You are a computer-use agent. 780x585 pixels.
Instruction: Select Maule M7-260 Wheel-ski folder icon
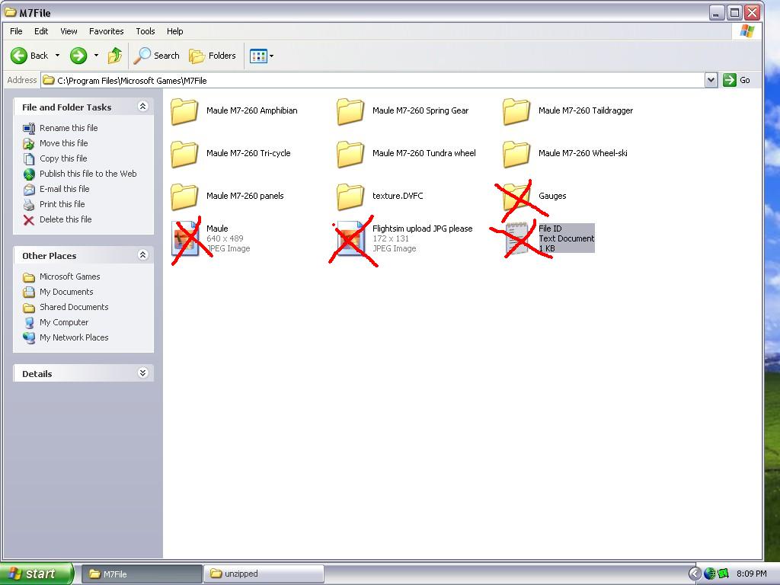point(516,154)
